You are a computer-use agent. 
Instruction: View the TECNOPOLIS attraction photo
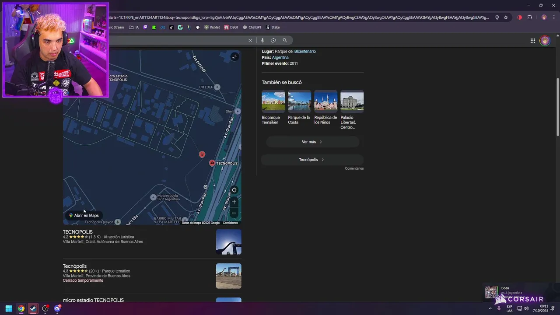tap(228, 242)
